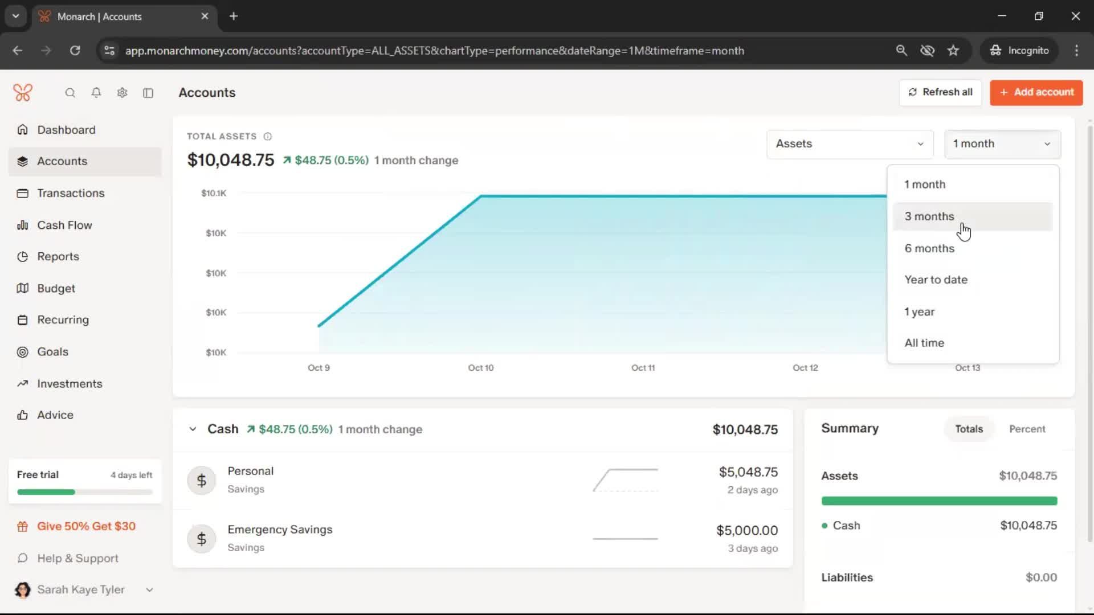Open the Assets chart type dropdown
This screenshot has height=615, width=1094.
point(850,144)
